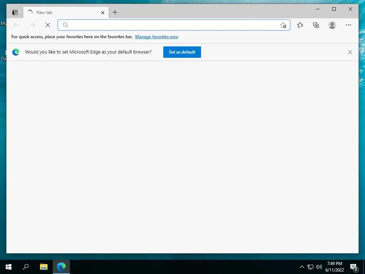Minimize the Edge window
The height and width of the screenshot is (274, 365).
click(x=318, y=9)
